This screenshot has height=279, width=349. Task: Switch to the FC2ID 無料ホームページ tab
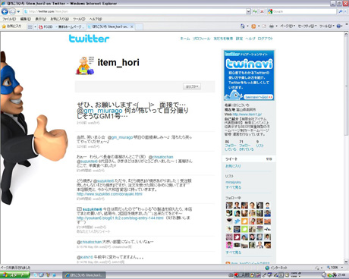[61, 27]
